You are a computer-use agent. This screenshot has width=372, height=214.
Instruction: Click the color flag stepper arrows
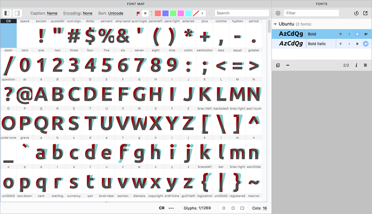tap(152, 13)
